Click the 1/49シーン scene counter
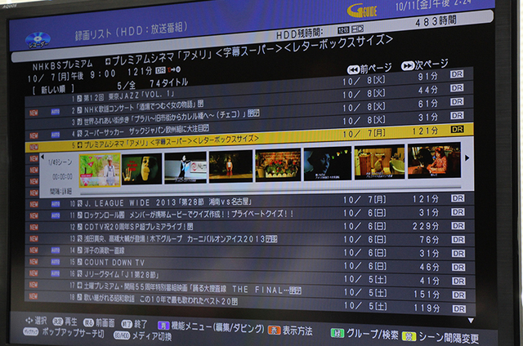 (x=60, y=162)
